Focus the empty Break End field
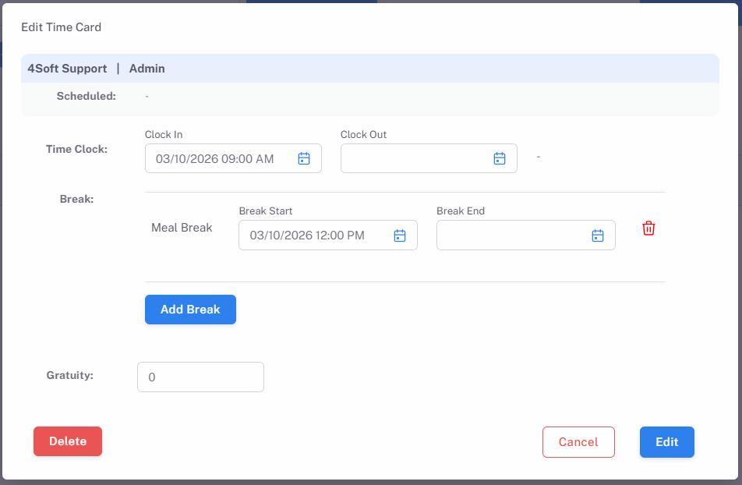Screen dimensions: 742x485 coord(526,235)
